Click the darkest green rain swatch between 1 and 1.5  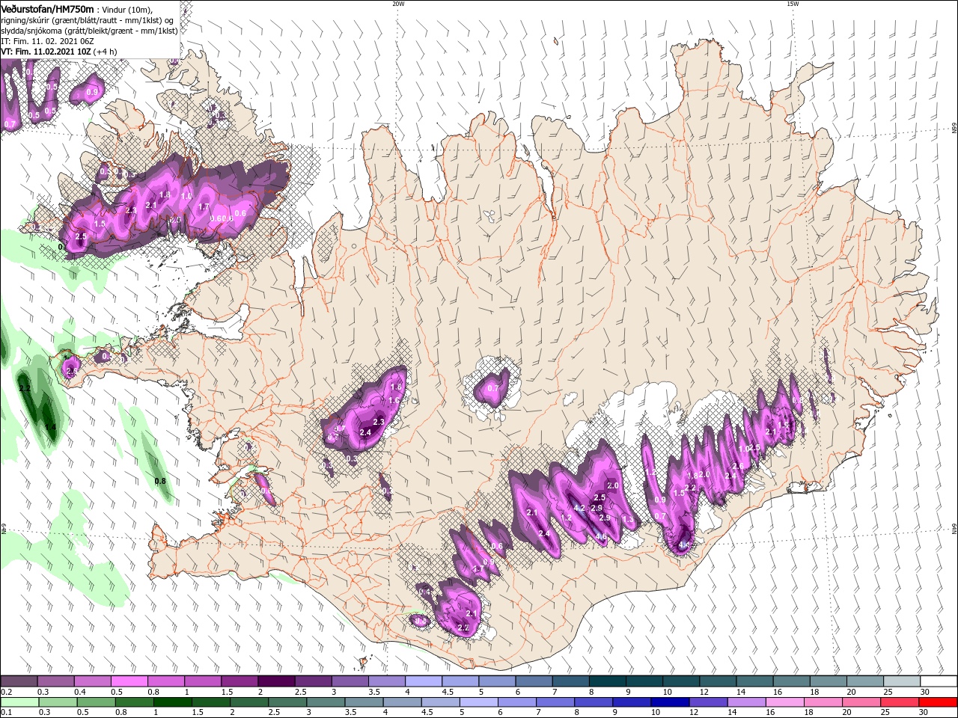click(173, 702)
